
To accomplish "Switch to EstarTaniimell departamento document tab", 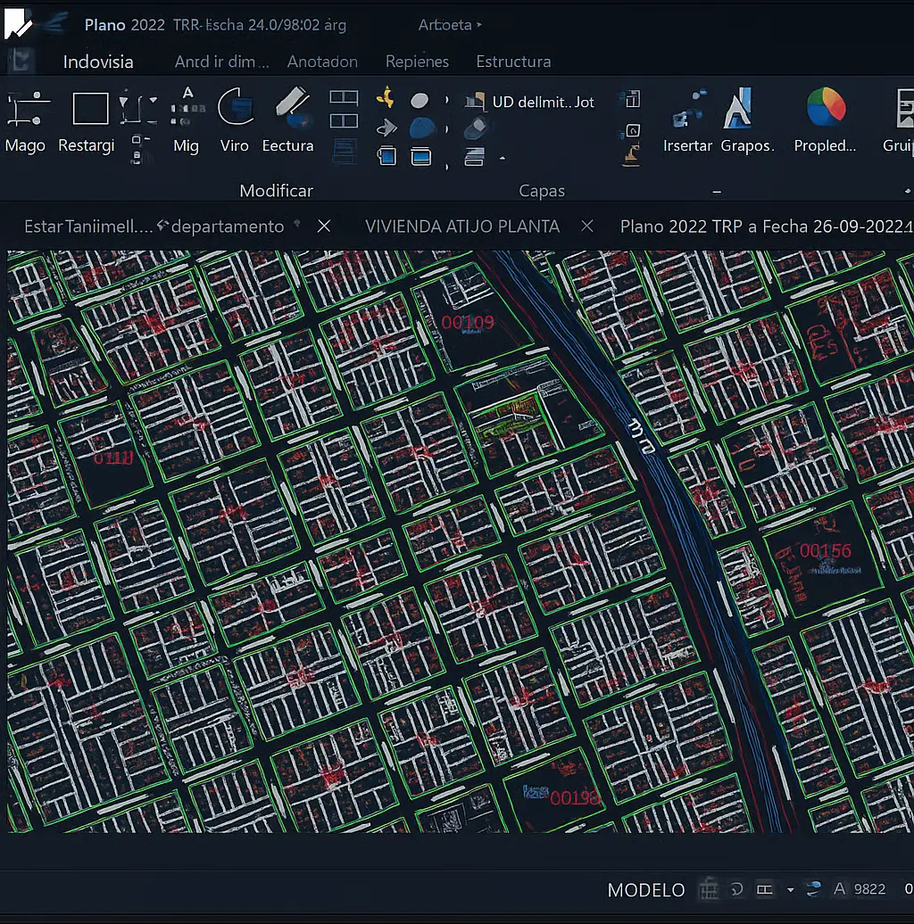I will (x=154, y=227).
